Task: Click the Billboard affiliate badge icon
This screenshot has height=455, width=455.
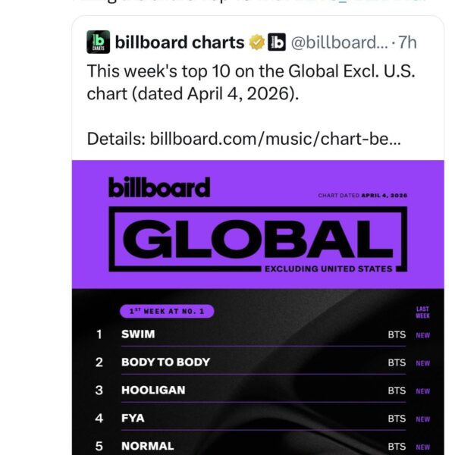Action: coord(277,42)
